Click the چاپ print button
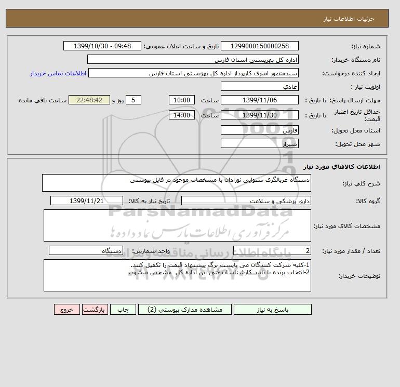 tap(123, 309)
